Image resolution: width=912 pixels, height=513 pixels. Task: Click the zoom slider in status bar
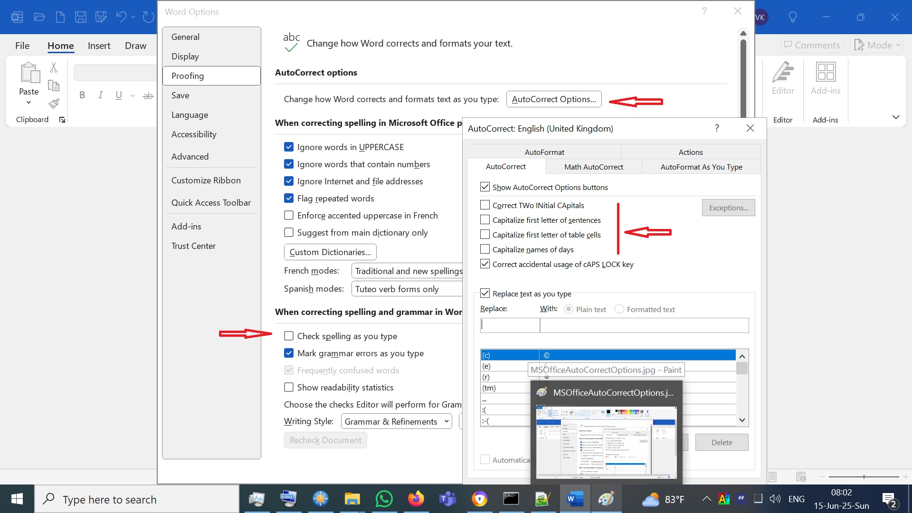864,476
